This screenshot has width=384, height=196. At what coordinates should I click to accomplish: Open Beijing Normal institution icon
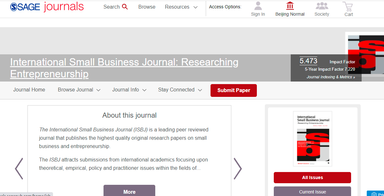tap(290, 6)
